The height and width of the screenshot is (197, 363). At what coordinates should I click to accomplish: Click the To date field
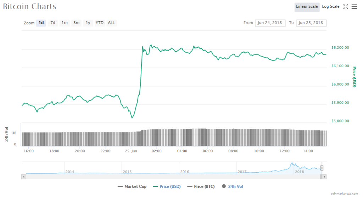pyautogui.click(x=311, y=23)
